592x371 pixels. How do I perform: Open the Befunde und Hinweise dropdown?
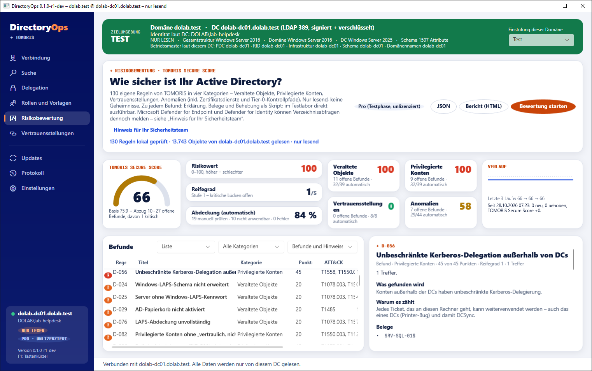[322, 247]
